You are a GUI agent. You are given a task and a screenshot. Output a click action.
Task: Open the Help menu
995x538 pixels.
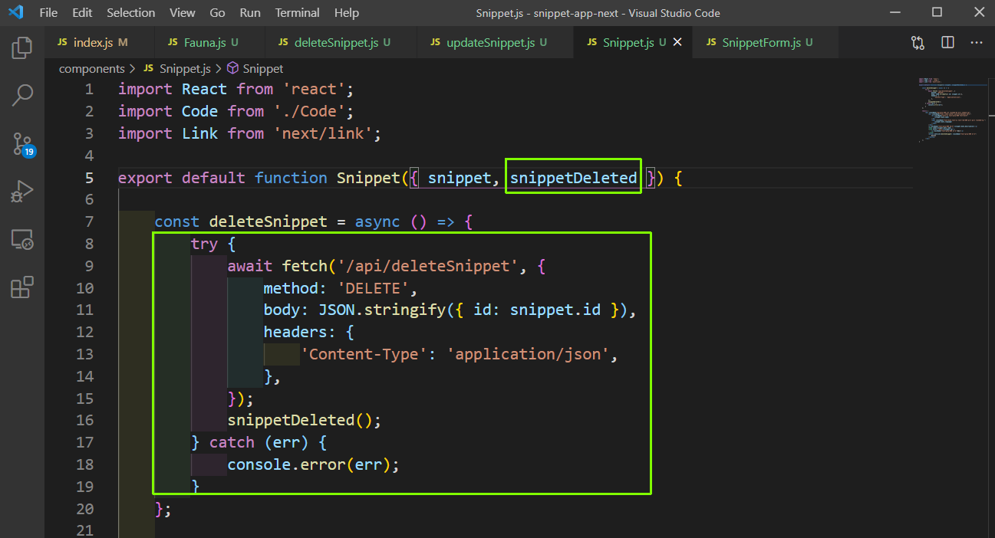pyautogui.click(x=347, y=13)
